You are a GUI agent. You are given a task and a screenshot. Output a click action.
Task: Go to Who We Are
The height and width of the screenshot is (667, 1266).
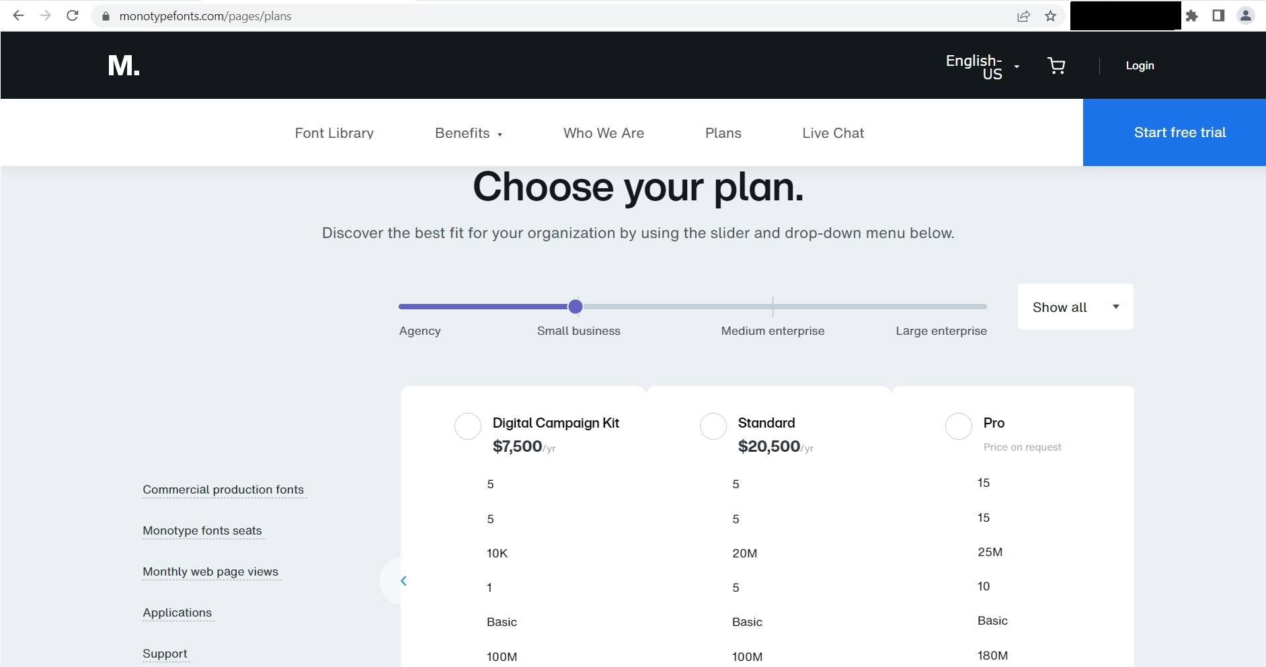coord(604,133)
